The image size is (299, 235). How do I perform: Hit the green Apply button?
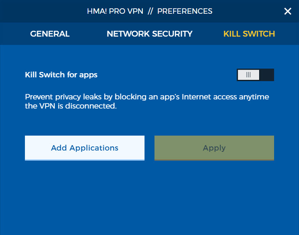[x=214, y=148]
